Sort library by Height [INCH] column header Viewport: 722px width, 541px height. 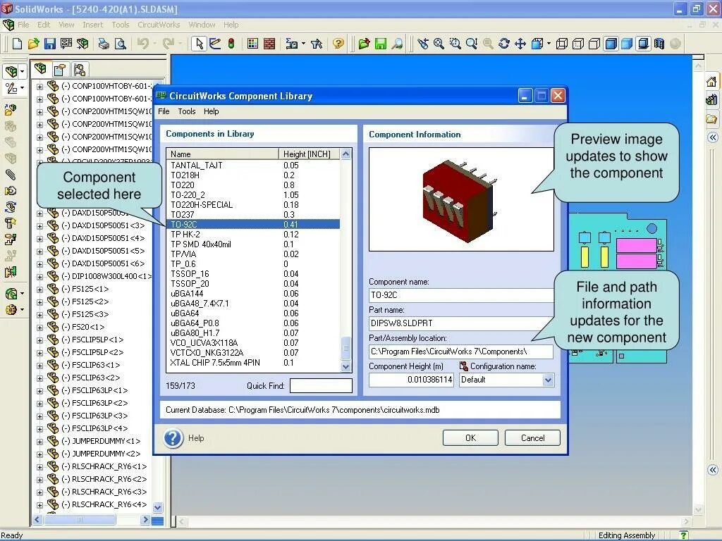(x=309, y=154)
